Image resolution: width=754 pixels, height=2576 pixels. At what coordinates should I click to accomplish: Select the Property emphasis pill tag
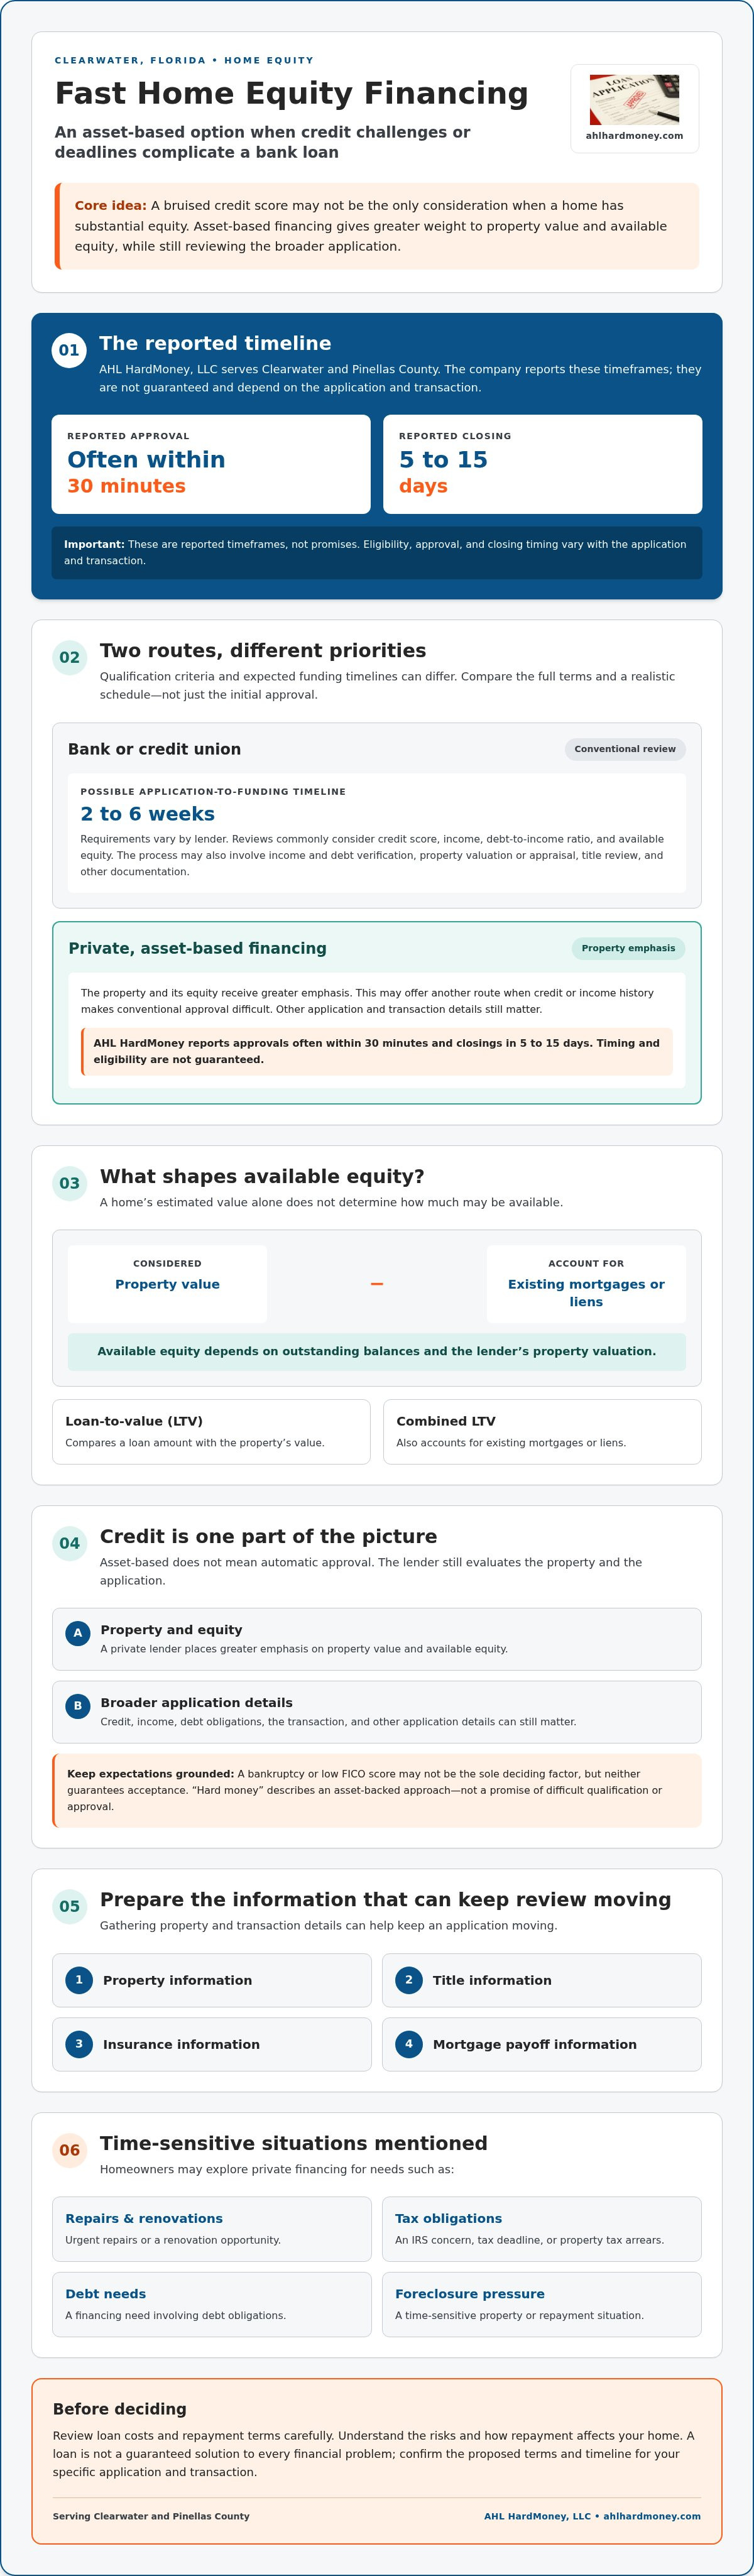point(628,948)
